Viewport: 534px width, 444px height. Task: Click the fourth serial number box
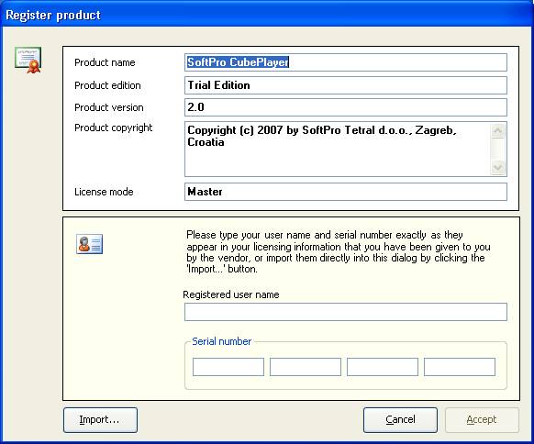[460, 367]
